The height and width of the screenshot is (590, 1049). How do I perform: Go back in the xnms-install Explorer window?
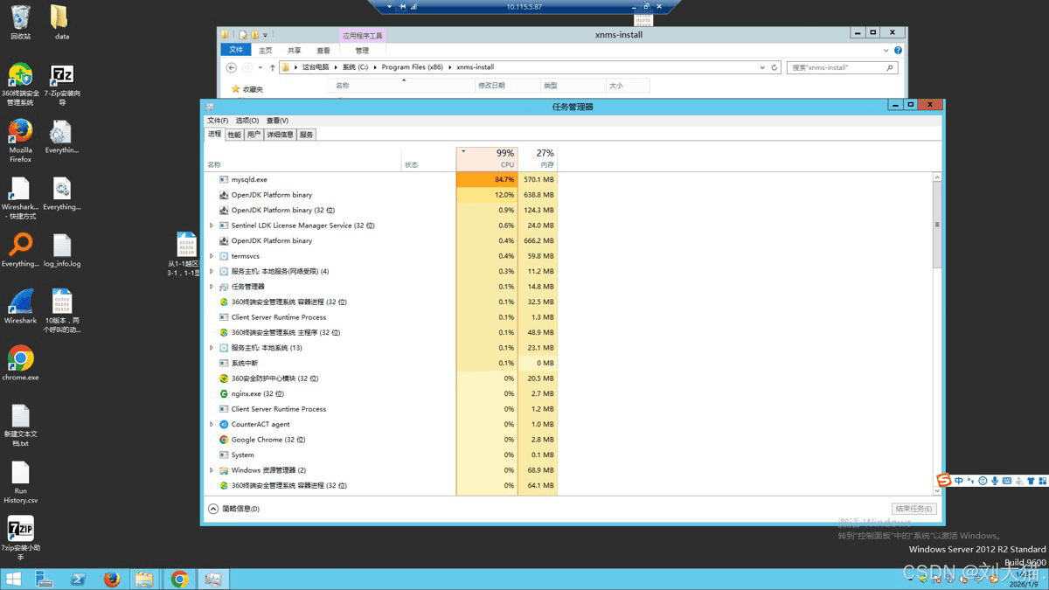tap(232, 67)
